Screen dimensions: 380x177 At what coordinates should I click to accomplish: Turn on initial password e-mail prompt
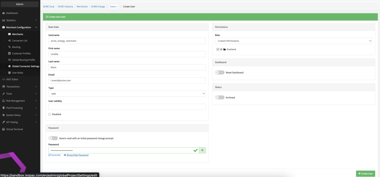point(53,138)
